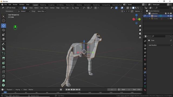Open viewport shading options dropdown arrow
The image size is (173, 97).
point(141,8)
